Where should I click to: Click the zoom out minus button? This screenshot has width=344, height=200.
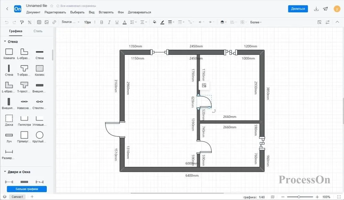[x=283, y=197]
